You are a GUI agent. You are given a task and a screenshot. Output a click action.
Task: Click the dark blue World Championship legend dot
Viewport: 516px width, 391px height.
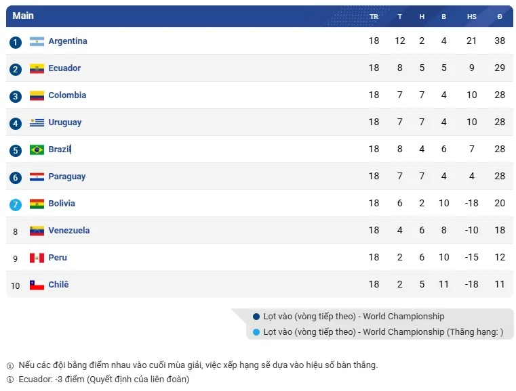(256, 316)
